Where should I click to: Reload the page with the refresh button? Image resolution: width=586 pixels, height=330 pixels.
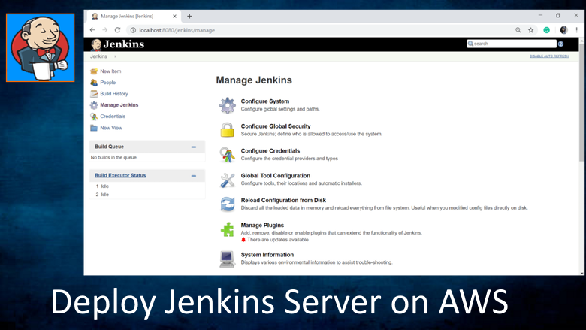point(117,30)
